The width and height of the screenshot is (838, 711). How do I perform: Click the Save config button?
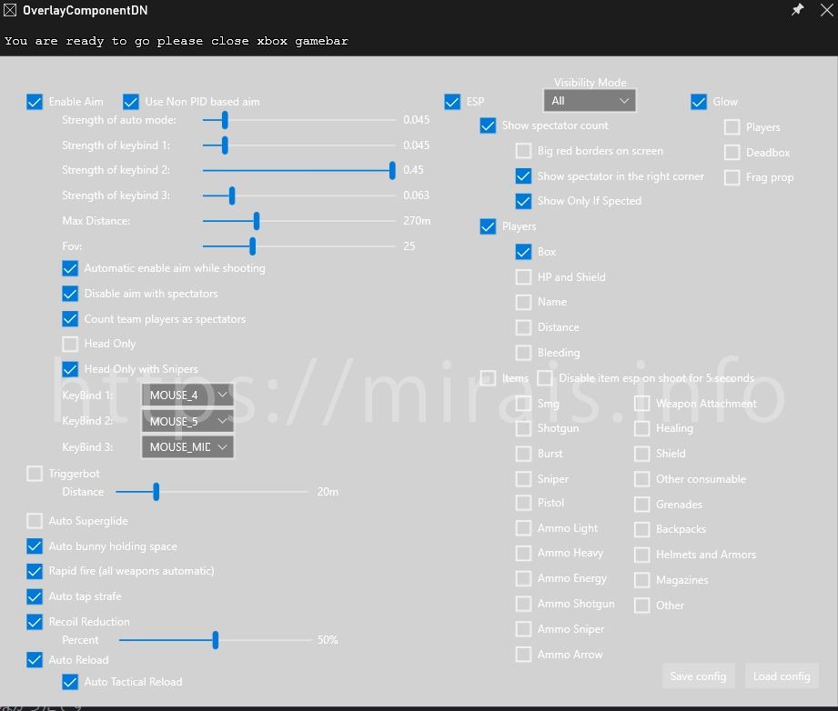[698, 676]
